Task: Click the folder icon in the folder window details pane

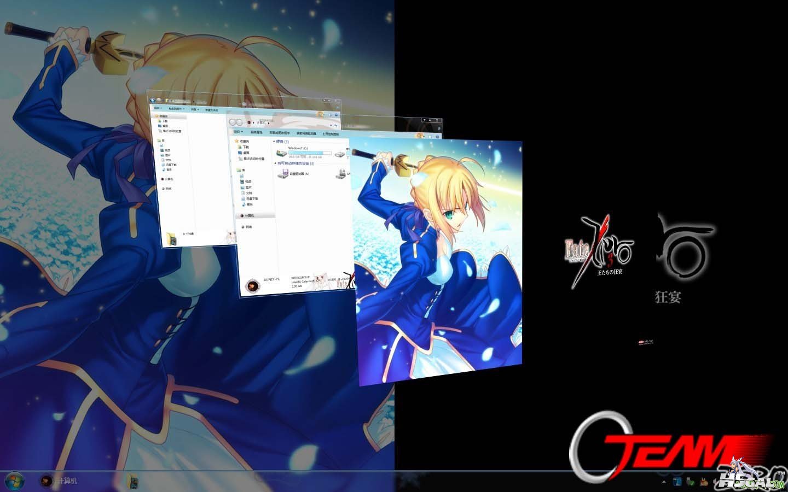Action: pos(172,239)
